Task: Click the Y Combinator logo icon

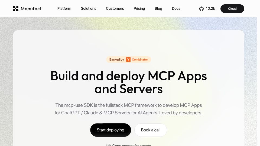Action: 128,59
